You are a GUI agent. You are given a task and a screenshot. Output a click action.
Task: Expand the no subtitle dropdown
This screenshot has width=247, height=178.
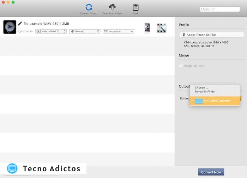[118, 31]
